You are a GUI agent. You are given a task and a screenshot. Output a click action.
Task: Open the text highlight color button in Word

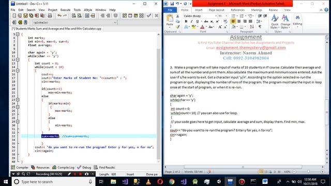point(193,27)
